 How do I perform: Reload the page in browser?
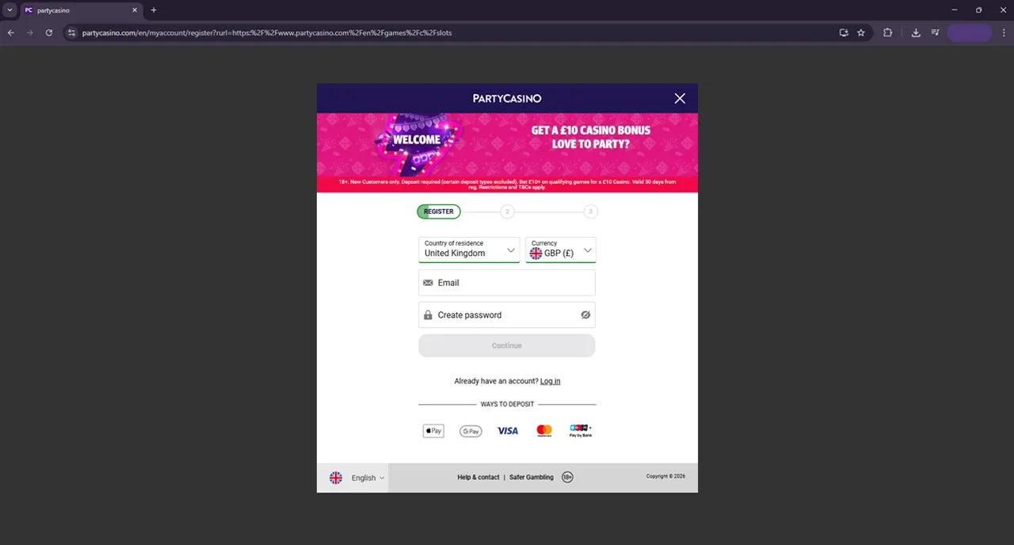coord(49,32)
